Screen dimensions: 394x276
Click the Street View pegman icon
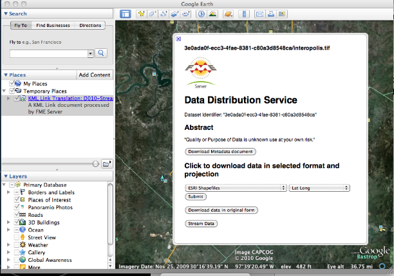pyautogui.click(x=23, y=237)
